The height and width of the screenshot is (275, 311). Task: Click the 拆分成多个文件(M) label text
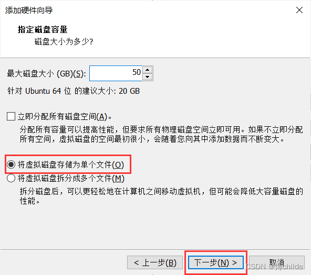tap(71, 179)
